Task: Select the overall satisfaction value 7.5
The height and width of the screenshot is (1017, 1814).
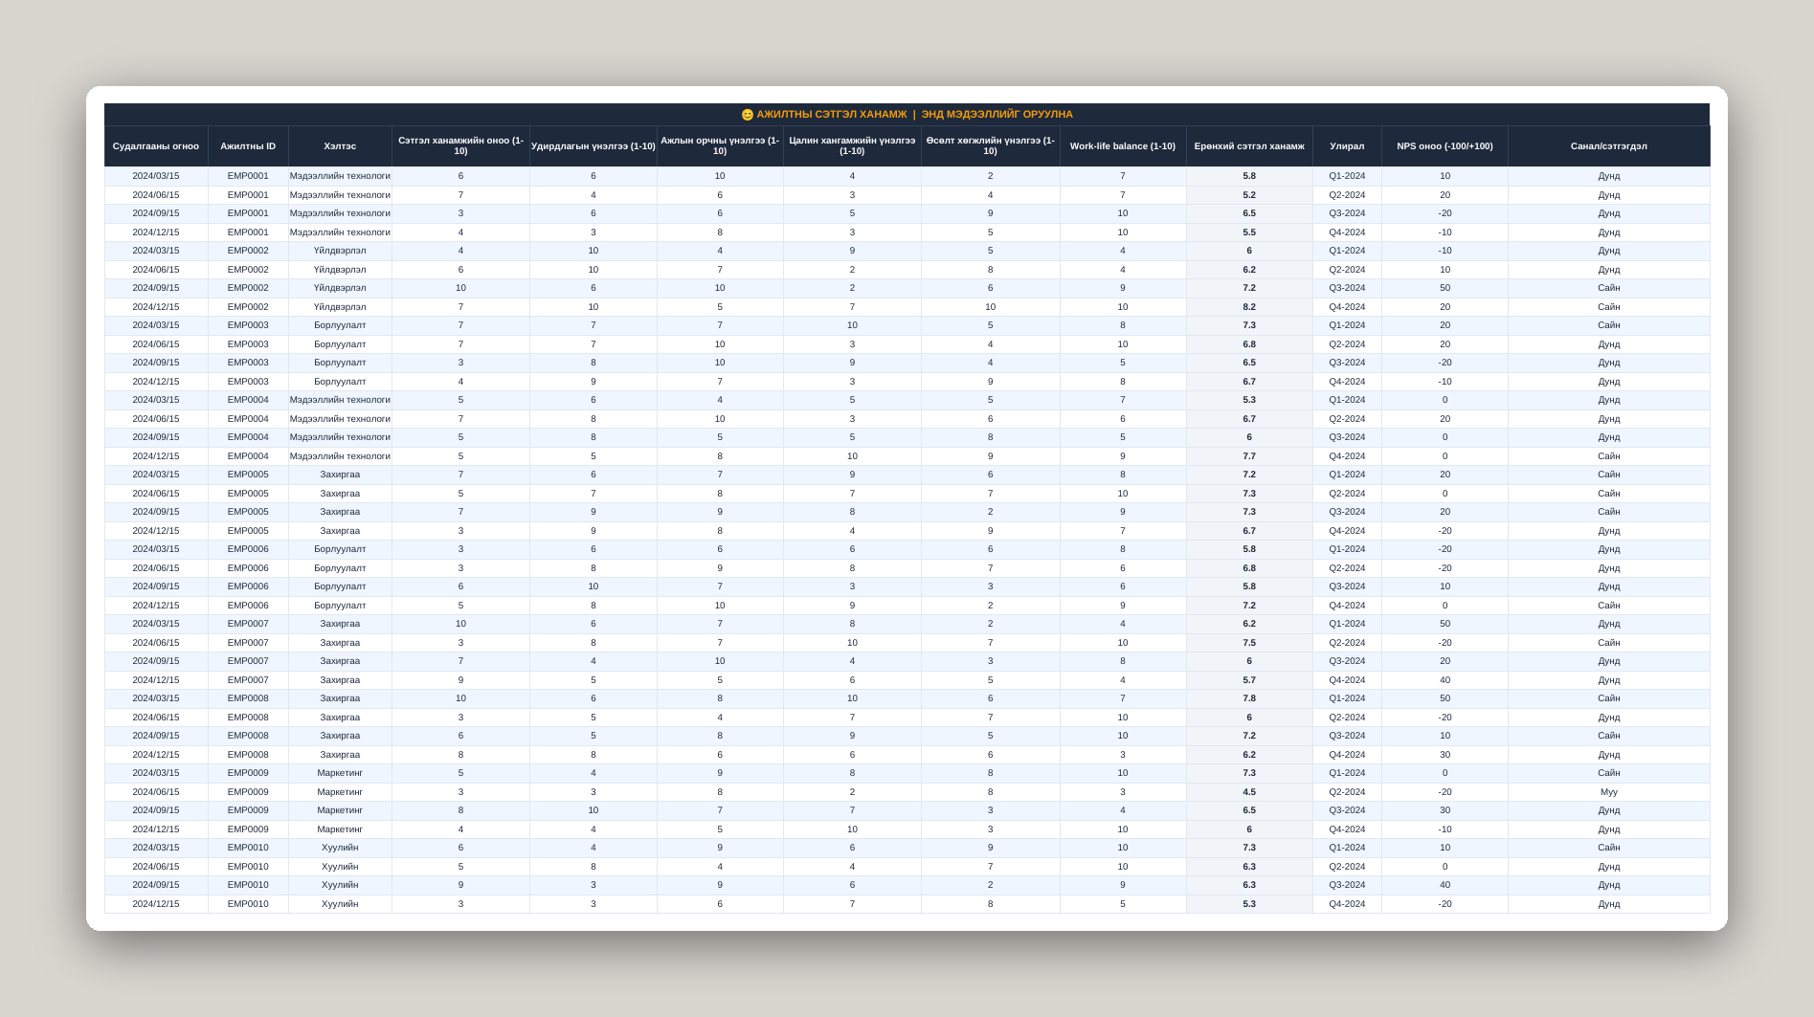Action: pos(1249,643)
